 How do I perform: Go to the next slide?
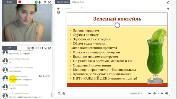point(162,94)
